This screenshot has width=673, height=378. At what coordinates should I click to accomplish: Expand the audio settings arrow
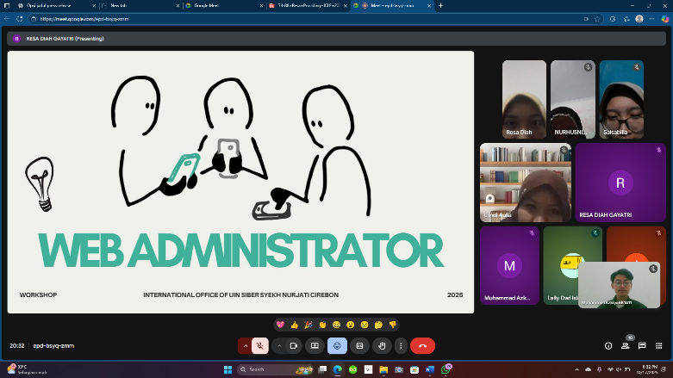coord(246,346)
